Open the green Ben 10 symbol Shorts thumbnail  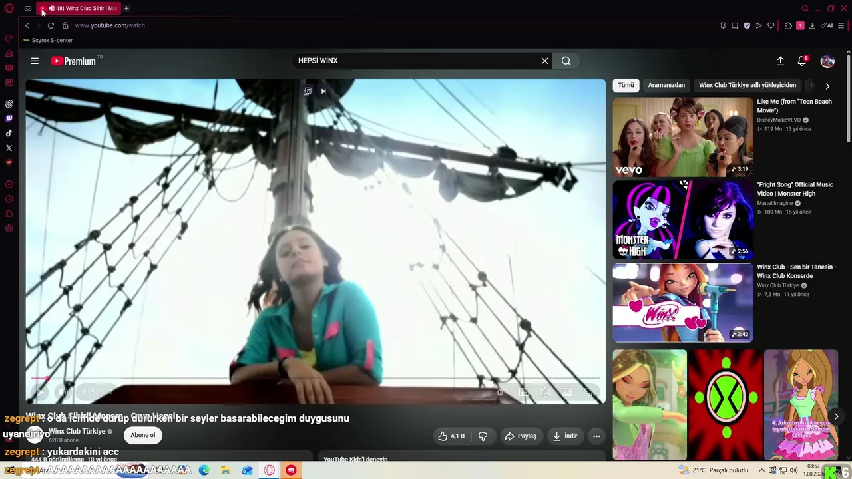(x=725, y=404)
